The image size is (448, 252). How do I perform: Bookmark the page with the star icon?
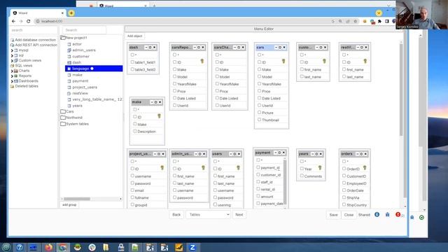pos(355,21)
